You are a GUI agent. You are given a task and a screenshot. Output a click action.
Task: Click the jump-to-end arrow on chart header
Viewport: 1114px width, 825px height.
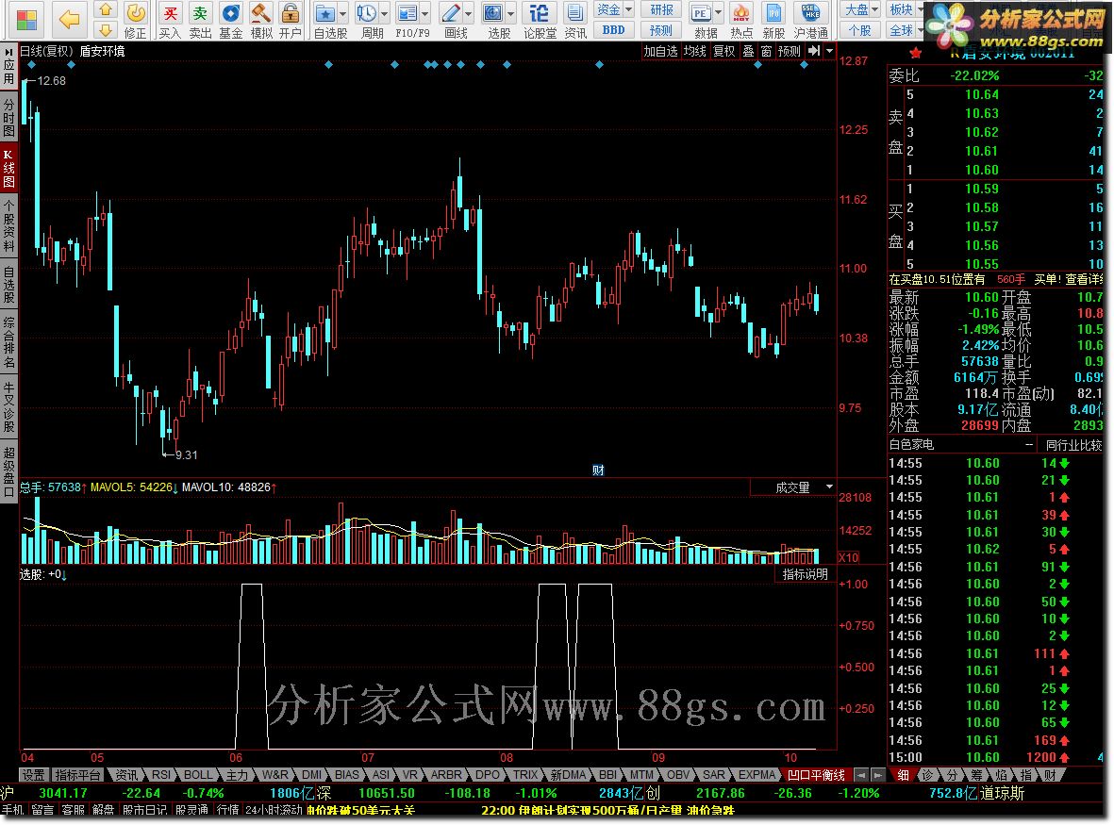click(x=814, y=51)
